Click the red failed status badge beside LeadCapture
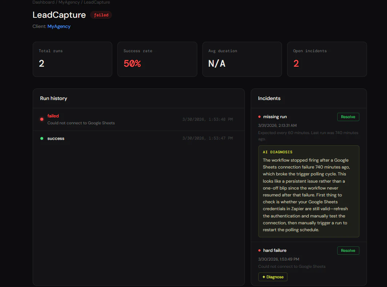 click(101, 15)
